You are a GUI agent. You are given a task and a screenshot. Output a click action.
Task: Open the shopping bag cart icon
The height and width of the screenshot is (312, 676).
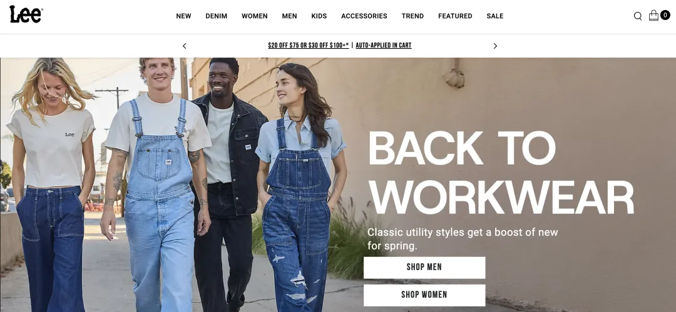pos(653,16)
